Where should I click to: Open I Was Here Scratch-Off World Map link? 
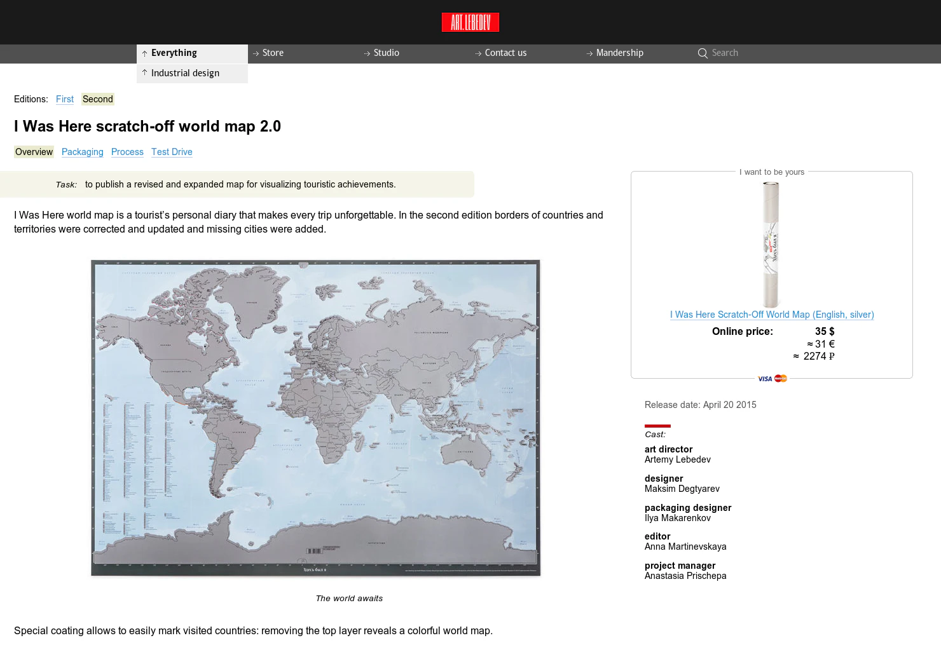click(x=772, y=315)
